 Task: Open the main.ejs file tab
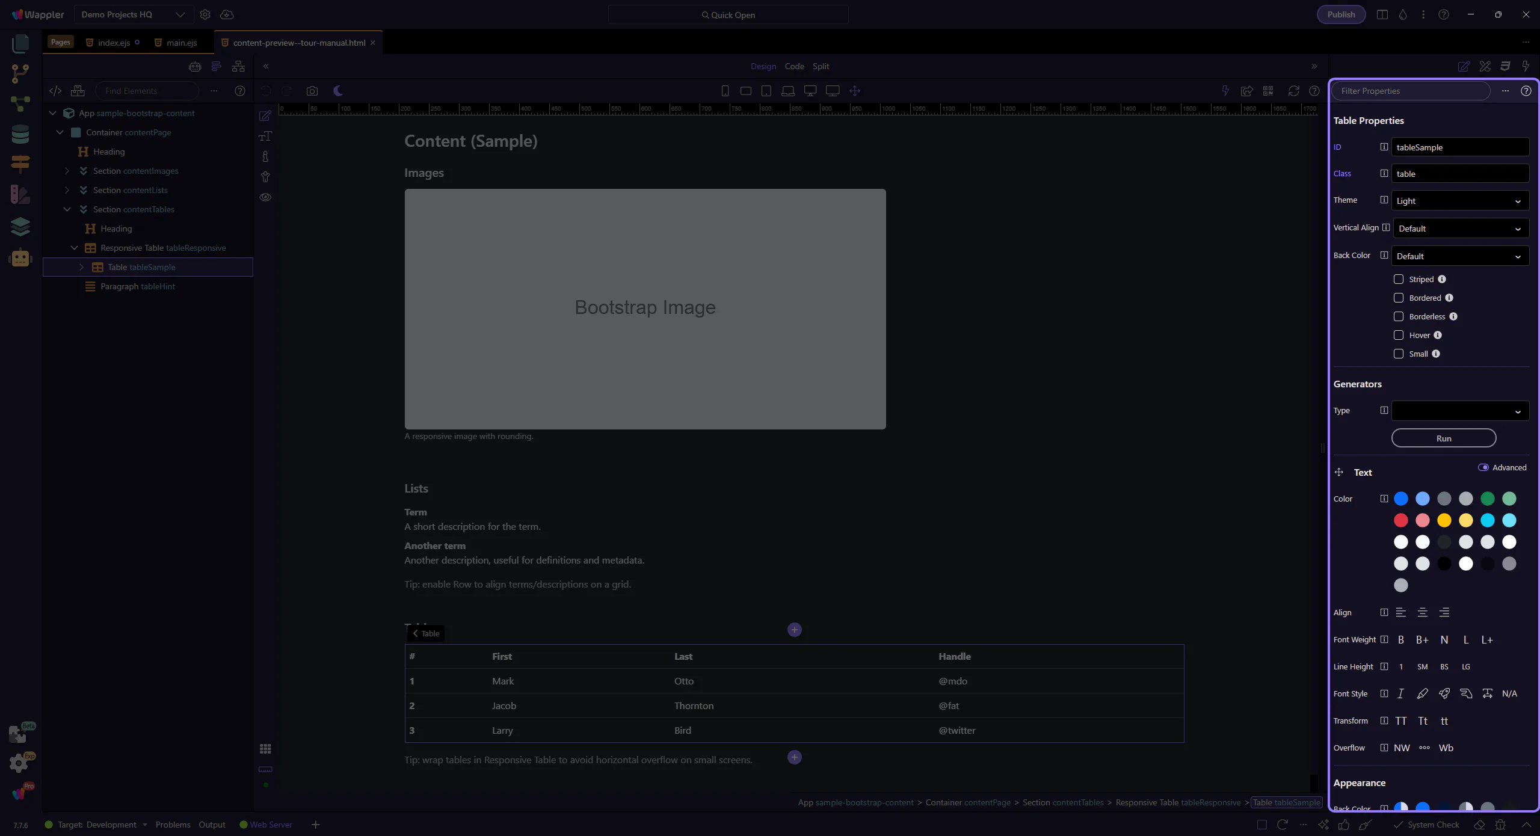coord(181,43)
